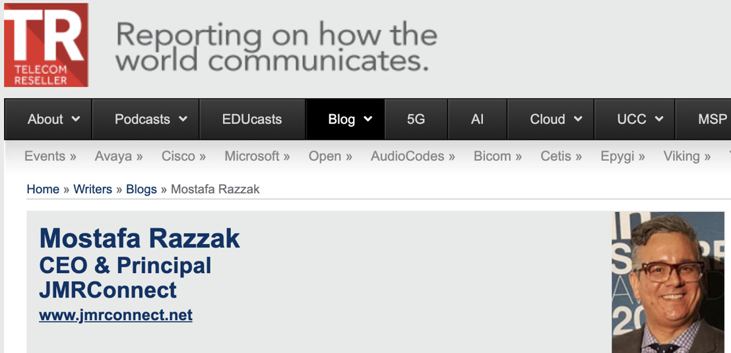Open the AudioCodes submenu link
Screen dimensions: 731x353
[x=412, y=156]
